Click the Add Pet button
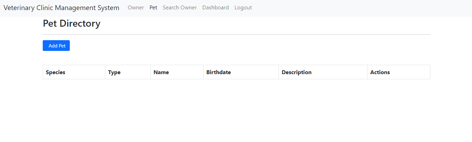 [x=56, y=46]
